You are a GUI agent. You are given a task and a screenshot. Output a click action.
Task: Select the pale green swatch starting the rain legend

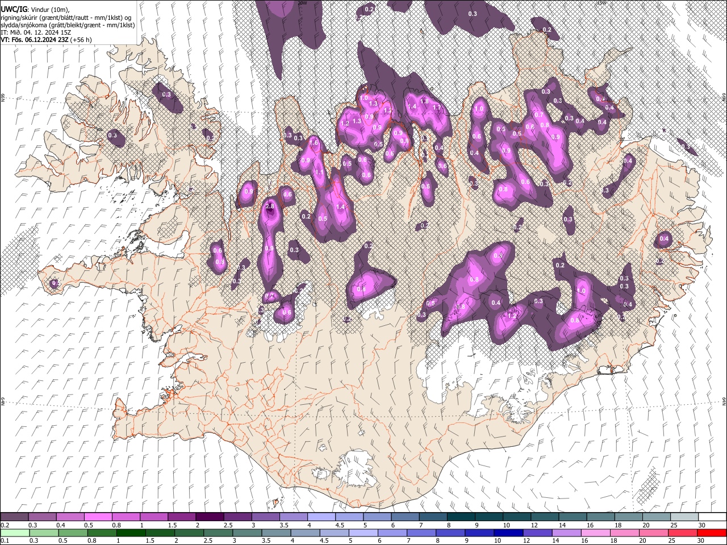point(14,533)
